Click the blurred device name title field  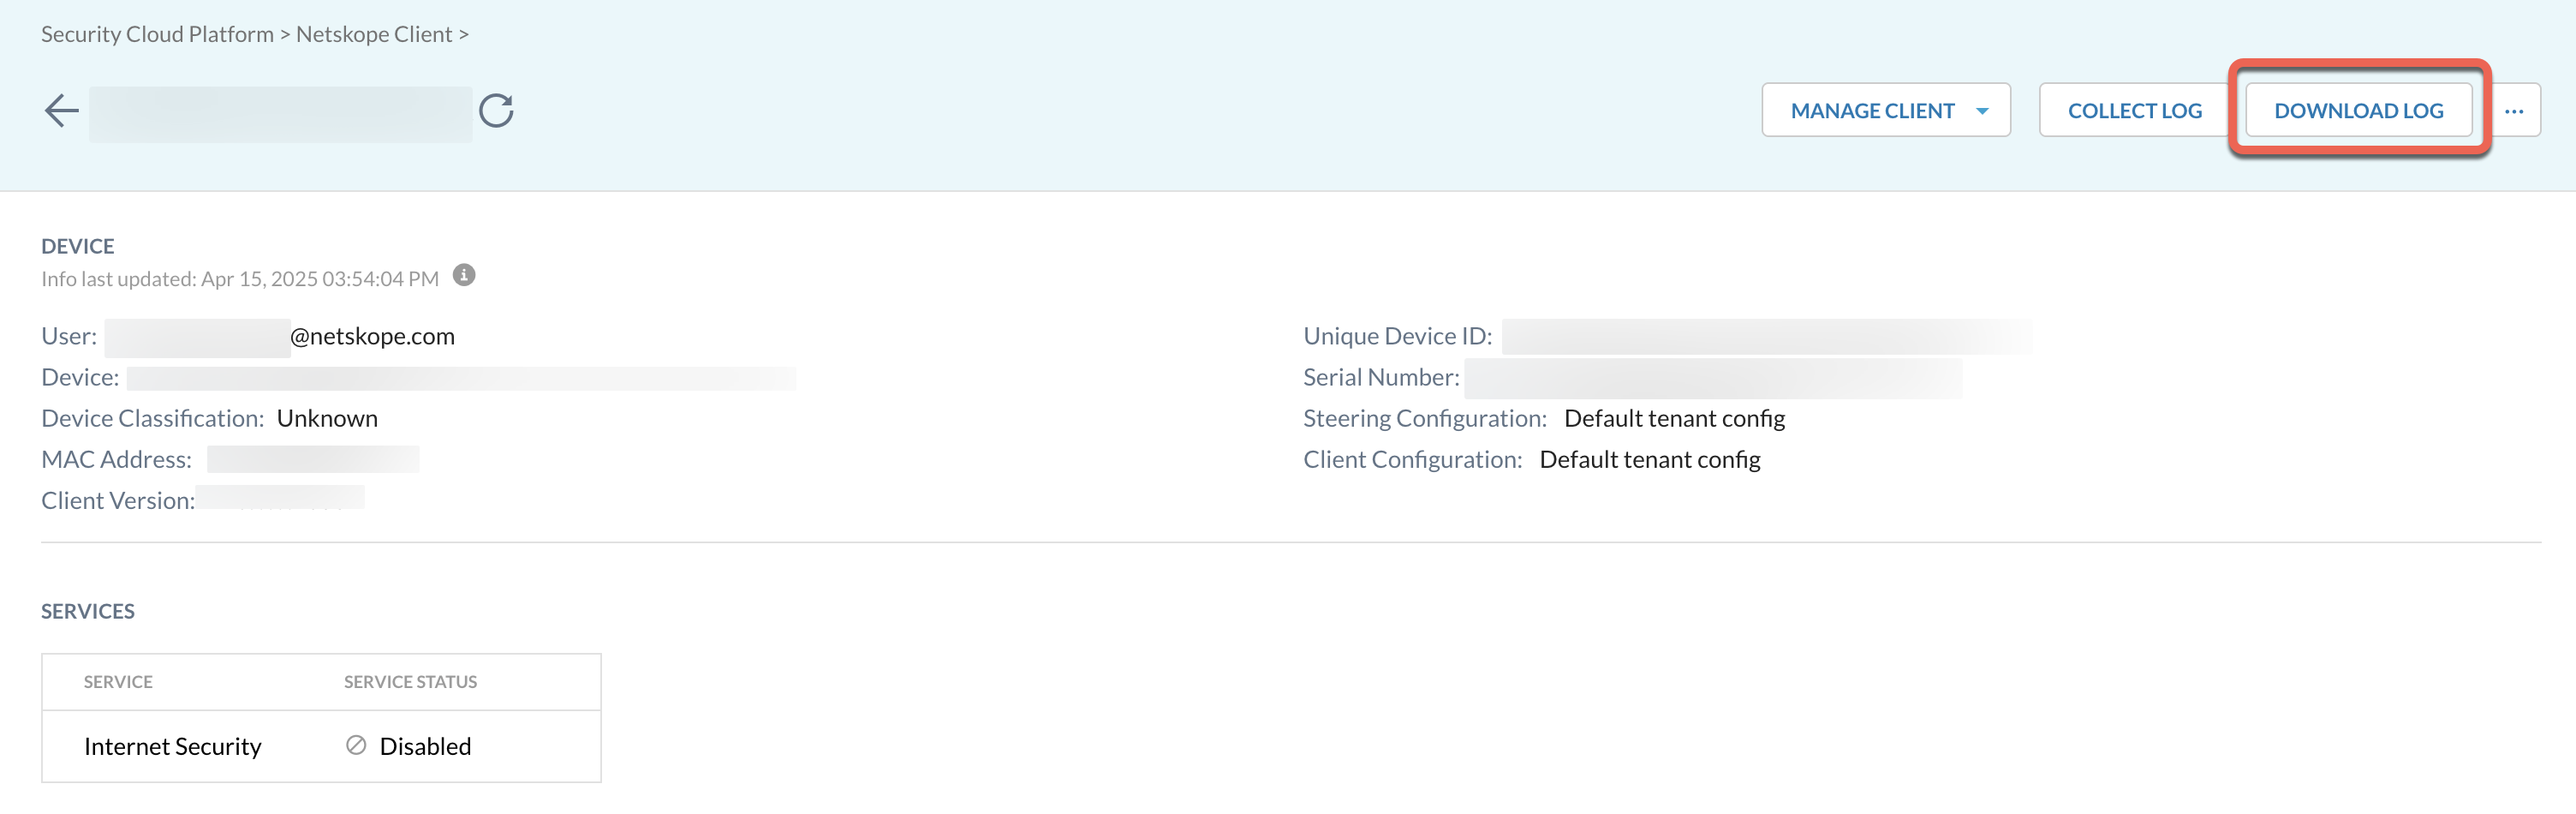[x=280, y=114]
